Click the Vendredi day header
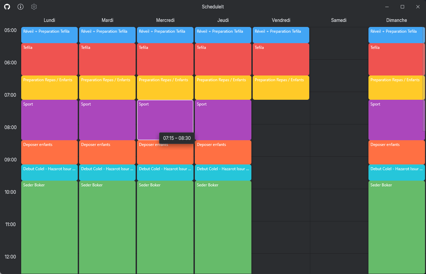426x274 pixels. click(281, 20)
